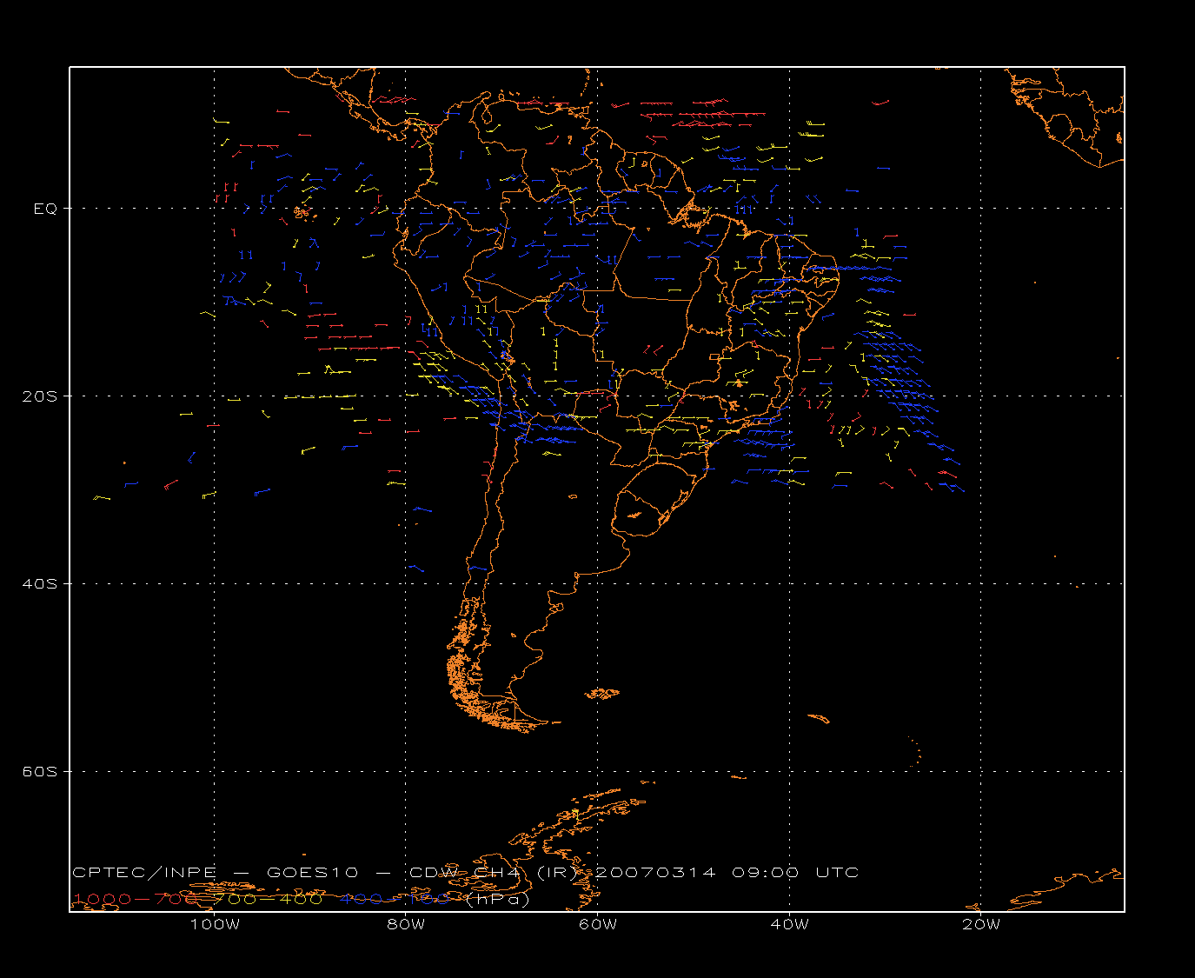Click the red 1000-700 legend entry
The height and width of the screenshot is (978, 1195).
[x=136, y=899]
